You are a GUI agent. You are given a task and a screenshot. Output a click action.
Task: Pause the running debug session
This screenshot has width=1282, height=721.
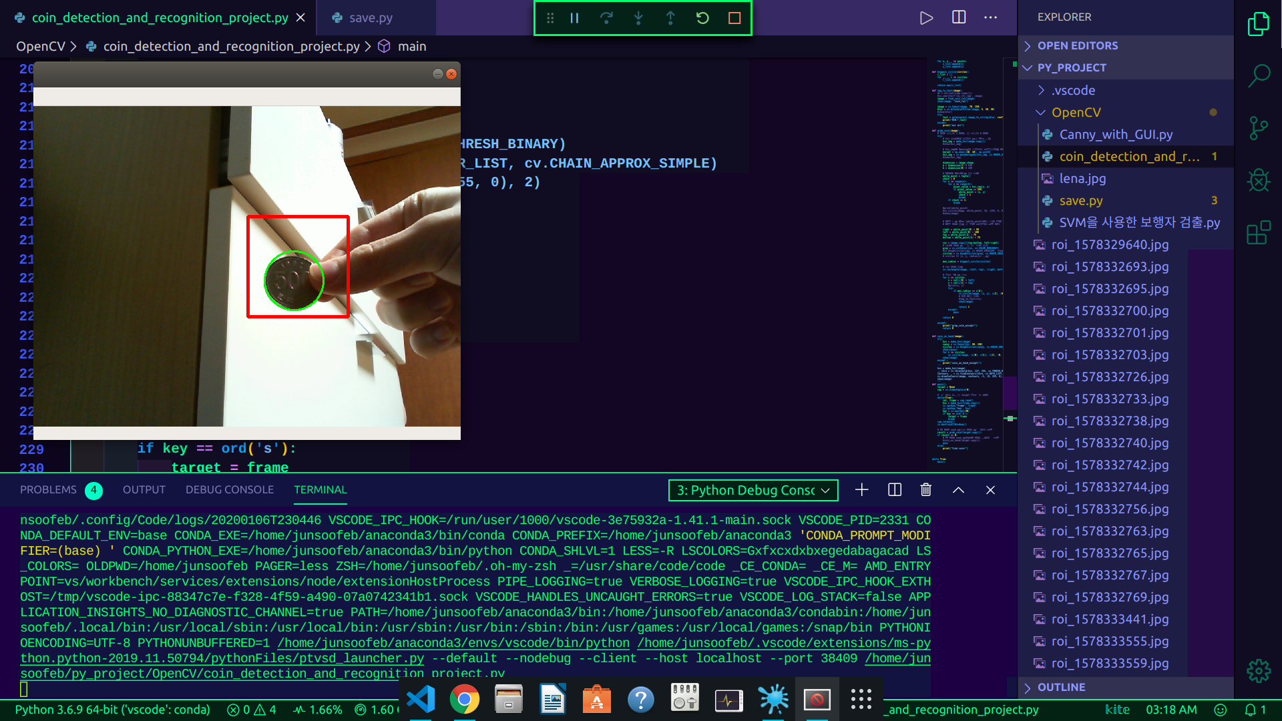click(x=574, y=18)
